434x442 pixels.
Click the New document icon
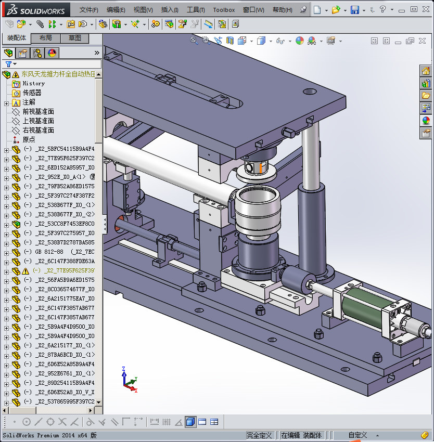(318, 10)
